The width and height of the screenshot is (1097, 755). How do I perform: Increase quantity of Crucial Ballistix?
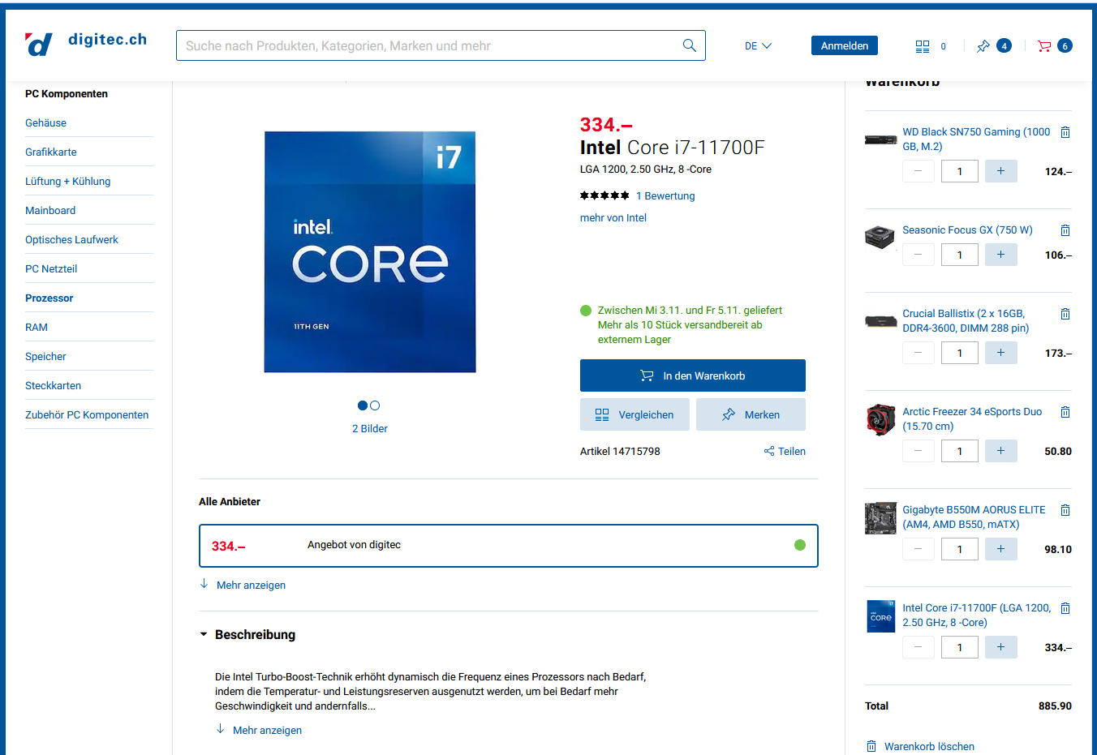(x=1000, y=353)
